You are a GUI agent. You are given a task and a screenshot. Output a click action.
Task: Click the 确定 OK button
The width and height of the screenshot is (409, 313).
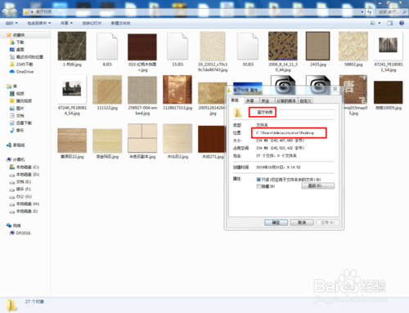(276, 222)
